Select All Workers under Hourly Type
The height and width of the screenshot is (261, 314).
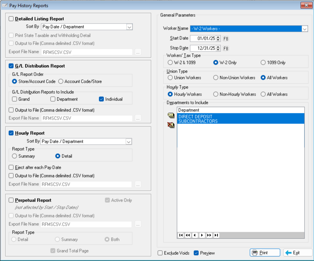coord(263,94)
